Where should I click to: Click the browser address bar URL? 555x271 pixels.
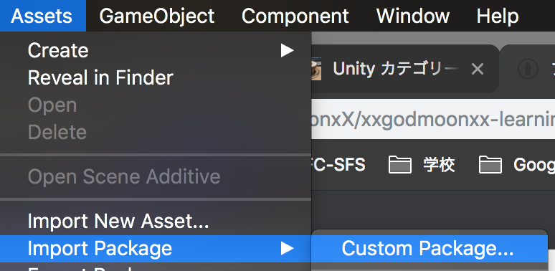[x=433, y=119]
